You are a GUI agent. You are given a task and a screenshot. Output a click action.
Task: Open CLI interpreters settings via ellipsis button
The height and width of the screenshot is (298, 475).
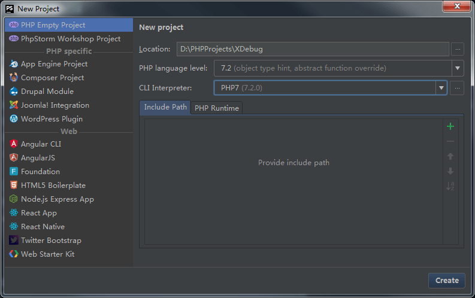point(457,88)
